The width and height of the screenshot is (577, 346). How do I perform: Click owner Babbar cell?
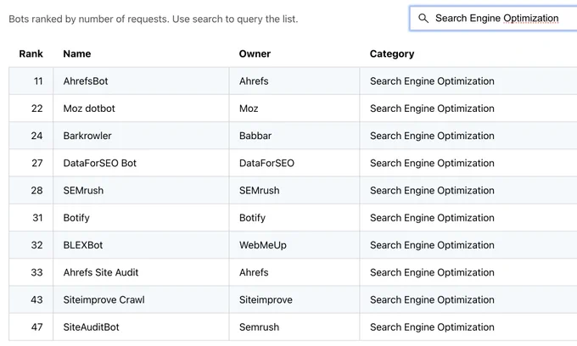coord(294,136)
